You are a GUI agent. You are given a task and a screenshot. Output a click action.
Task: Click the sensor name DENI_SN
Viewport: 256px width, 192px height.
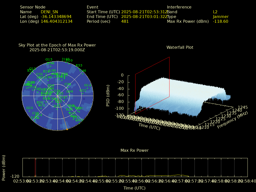click(49, 12)
